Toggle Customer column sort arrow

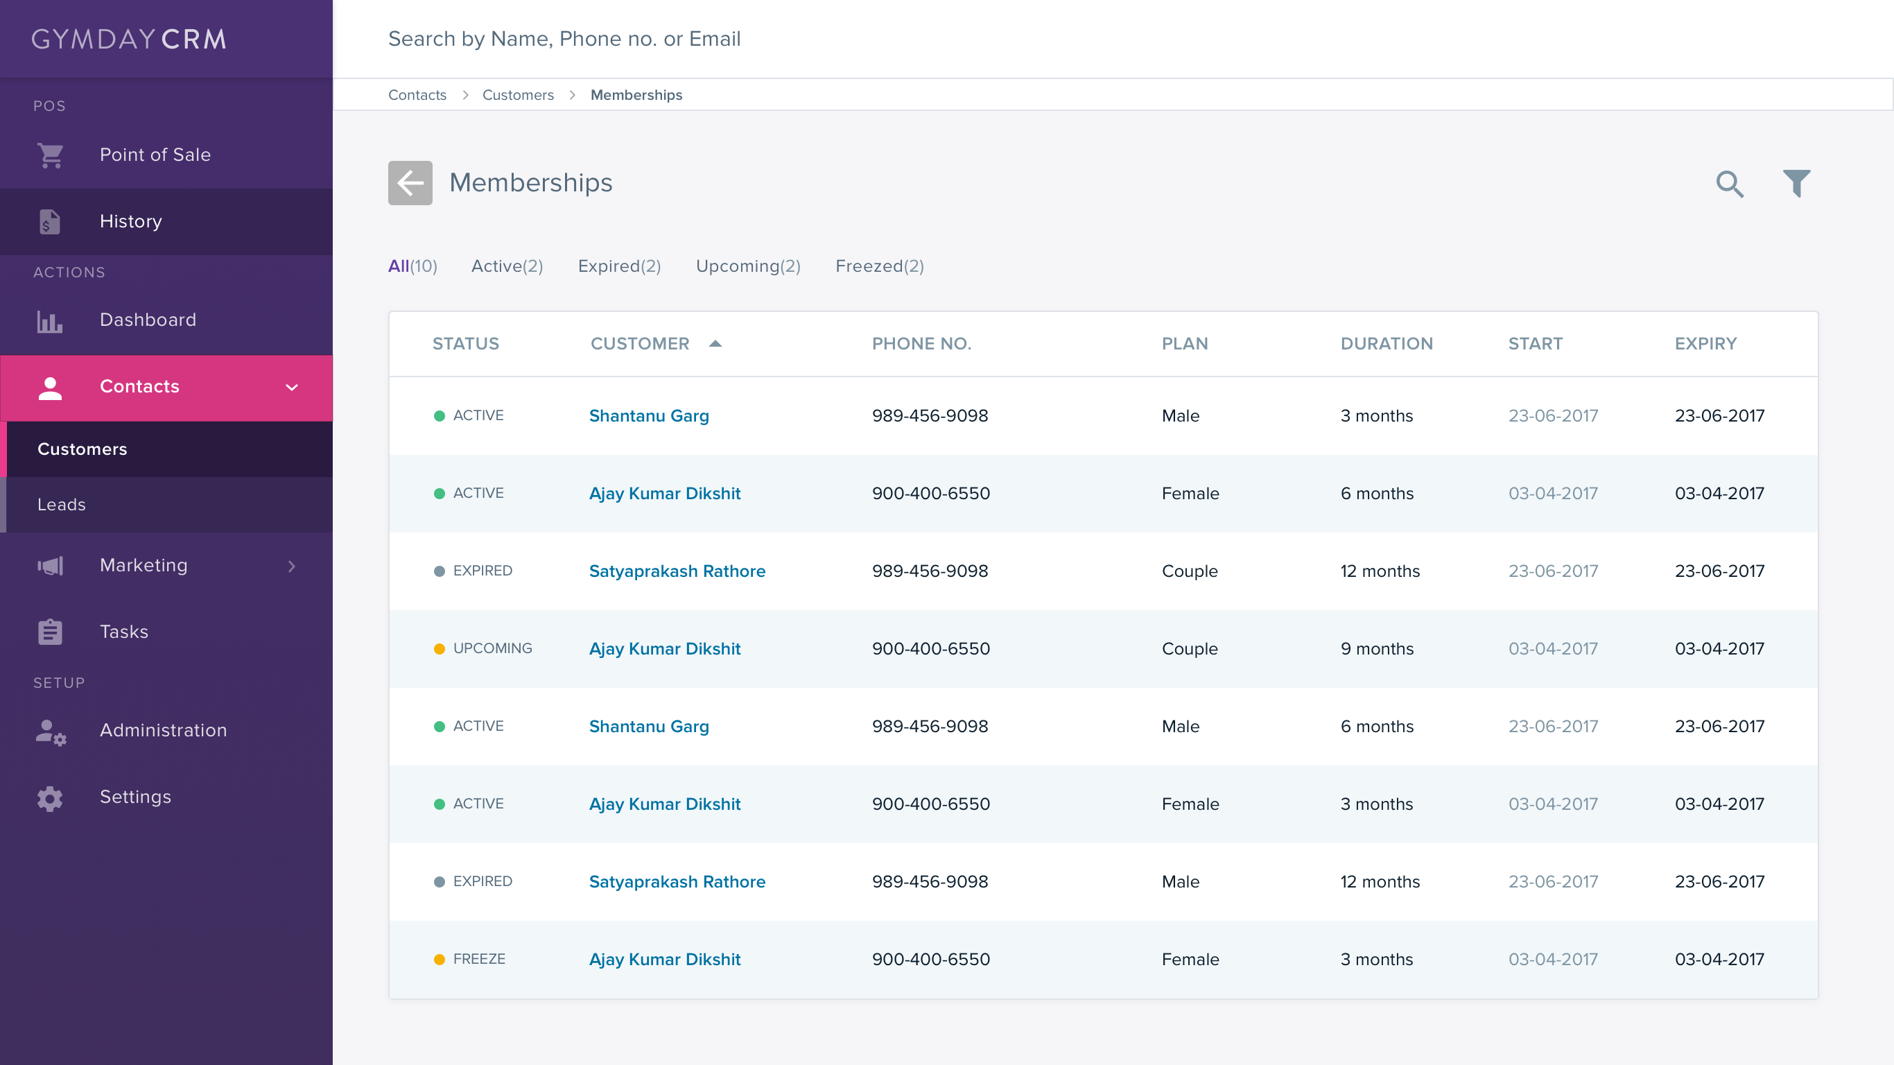click(715, 343)
